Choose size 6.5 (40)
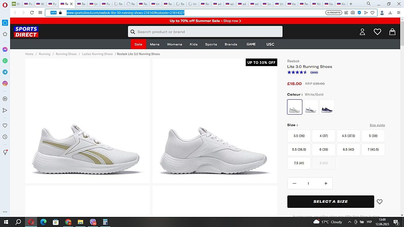404x227 pixels. coord(348,149)
